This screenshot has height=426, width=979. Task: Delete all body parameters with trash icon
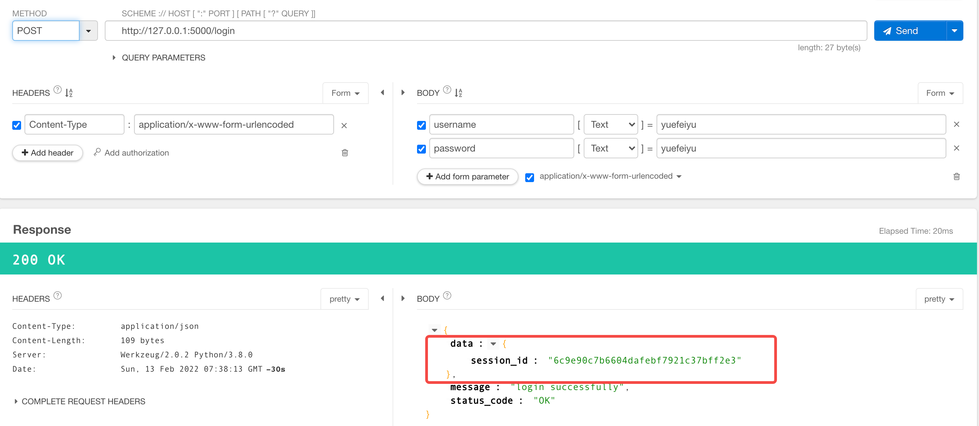(x=957, y=177)
